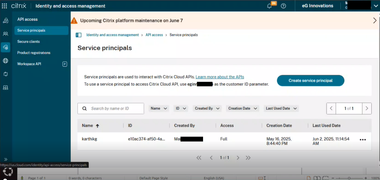Open the Citrix app launcher grid icon
Screen dimensions: 380x180
point(5,6)
